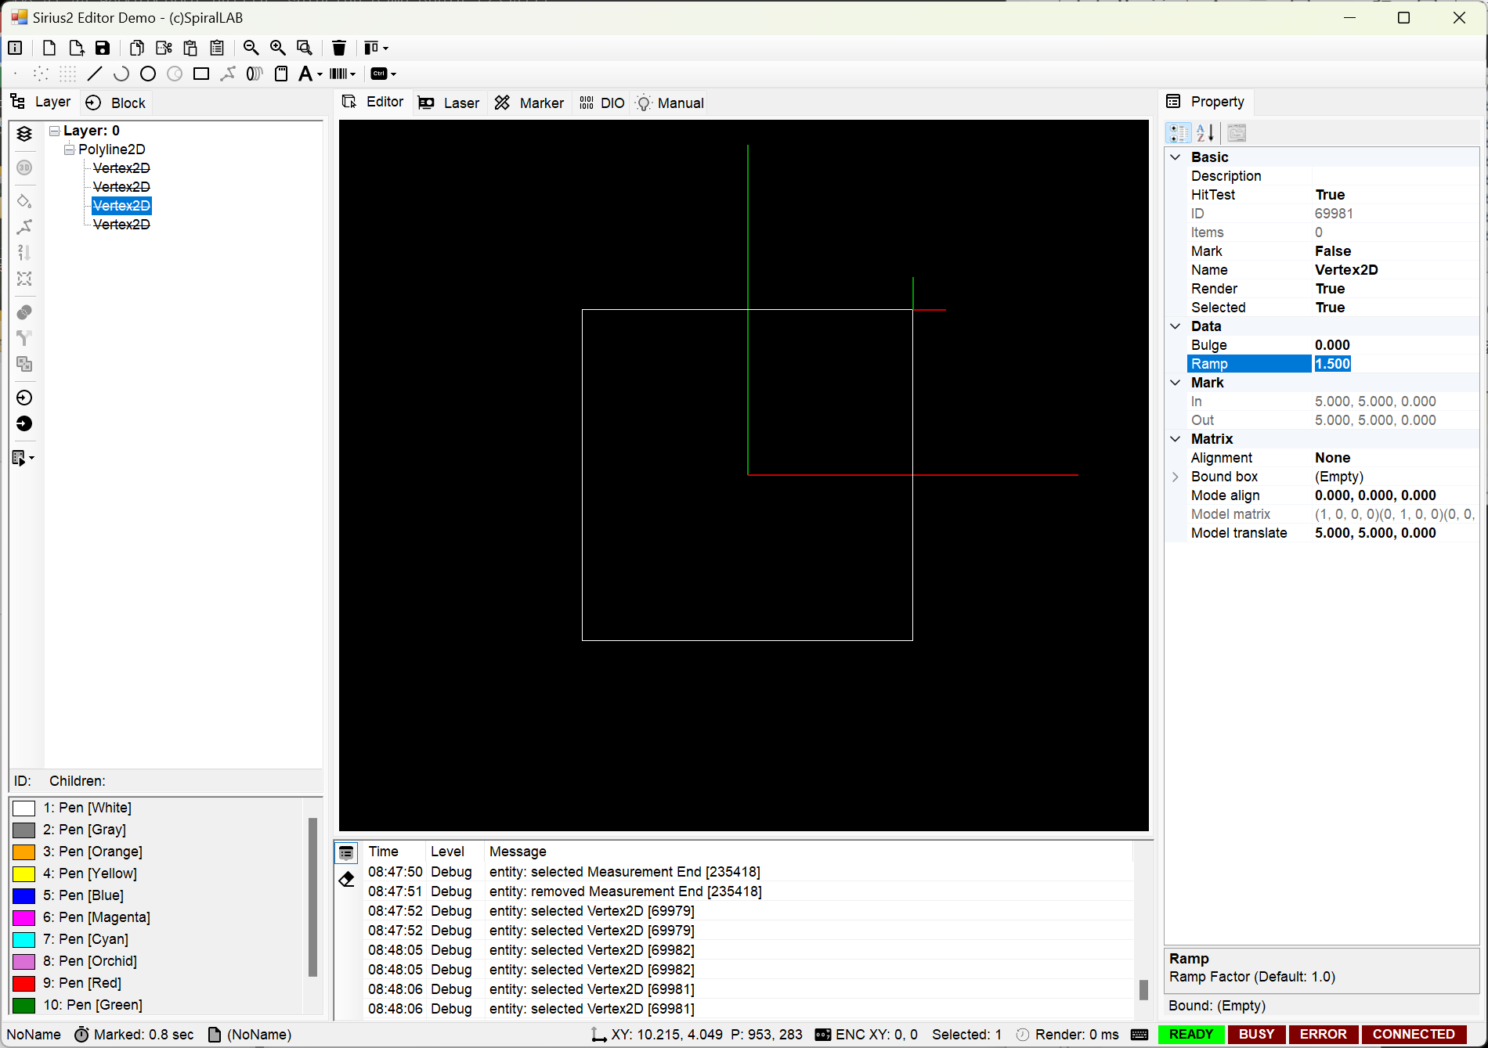Select the Layer tab
Screen dimensions: 1488x1048
pos(41,102)
